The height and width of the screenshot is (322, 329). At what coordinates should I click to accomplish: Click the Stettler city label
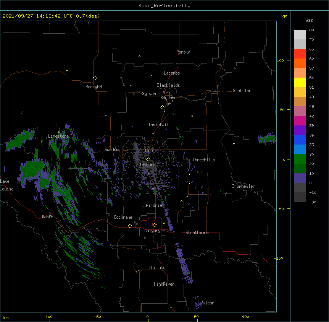click(242, 91)
